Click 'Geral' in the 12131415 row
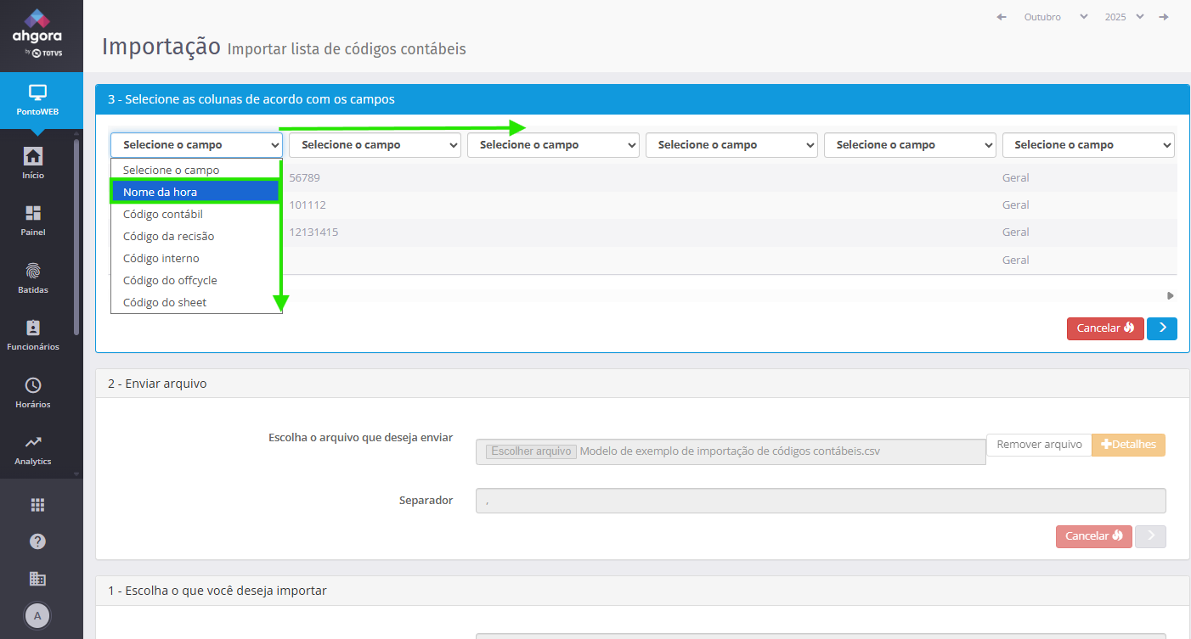This screenshot has height=639, width=1191. pos(1016,232)
